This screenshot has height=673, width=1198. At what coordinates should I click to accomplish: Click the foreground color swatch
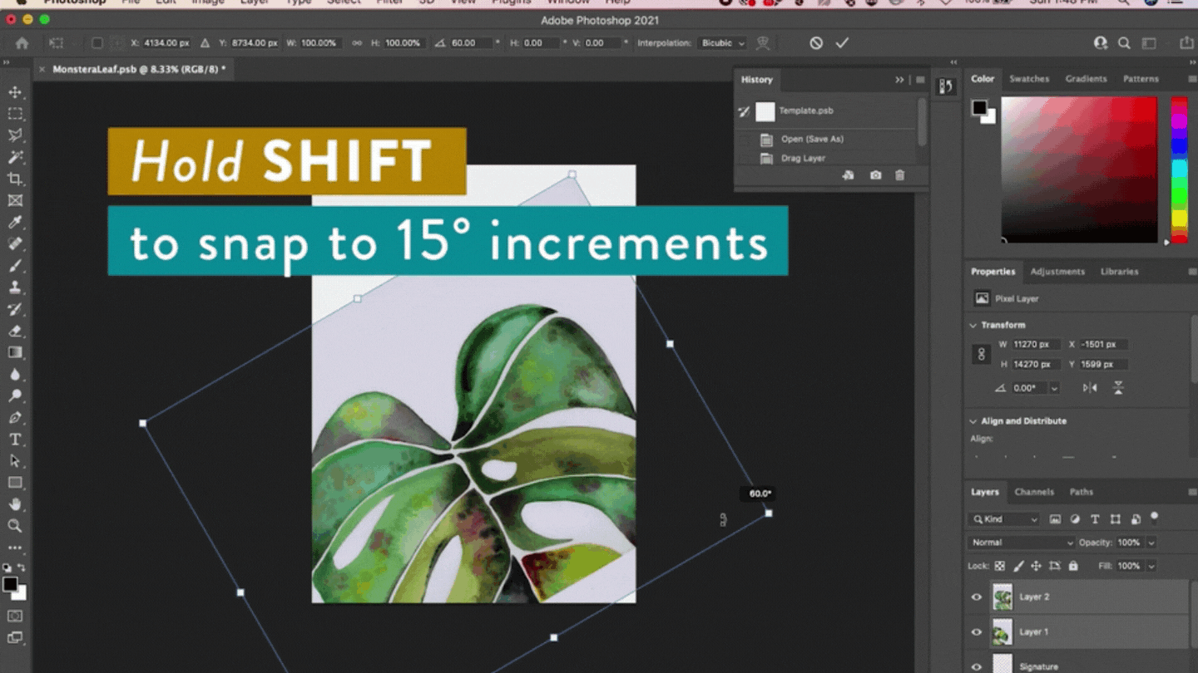click(979, 108)
